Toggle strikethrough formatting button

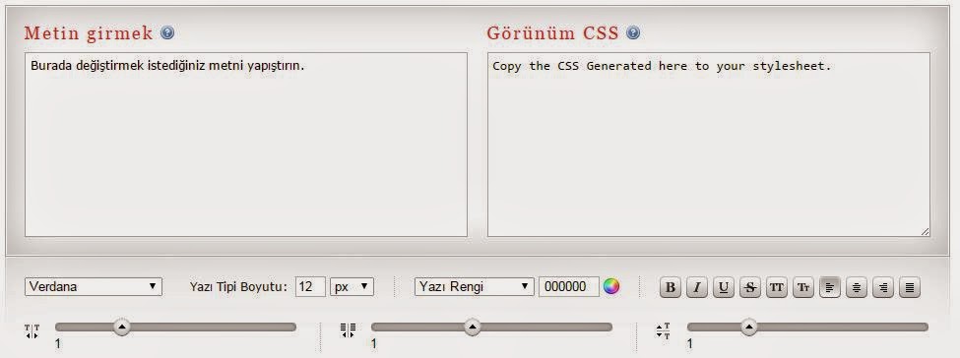[750, 287]
